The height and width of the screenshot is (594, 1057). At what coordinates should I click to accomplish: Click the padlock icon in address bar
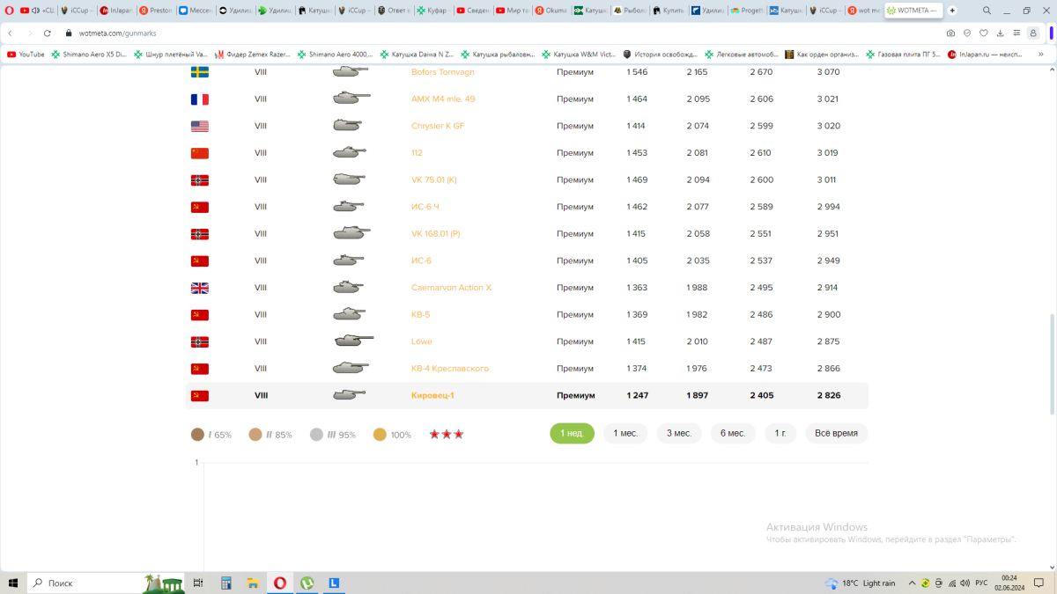[x=69, y=33]
